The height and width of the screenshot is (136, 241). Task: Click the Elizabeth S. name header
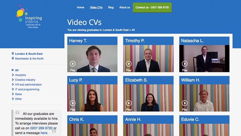(x=148, y=80)
